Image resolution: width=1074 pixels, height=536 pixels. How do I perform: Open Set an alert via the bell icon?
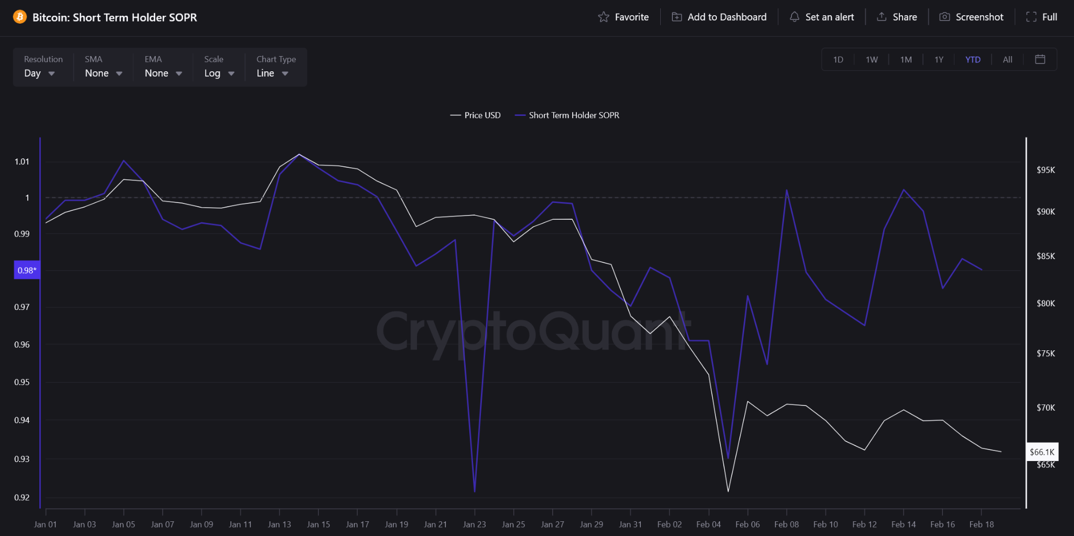tap(794, 17)
